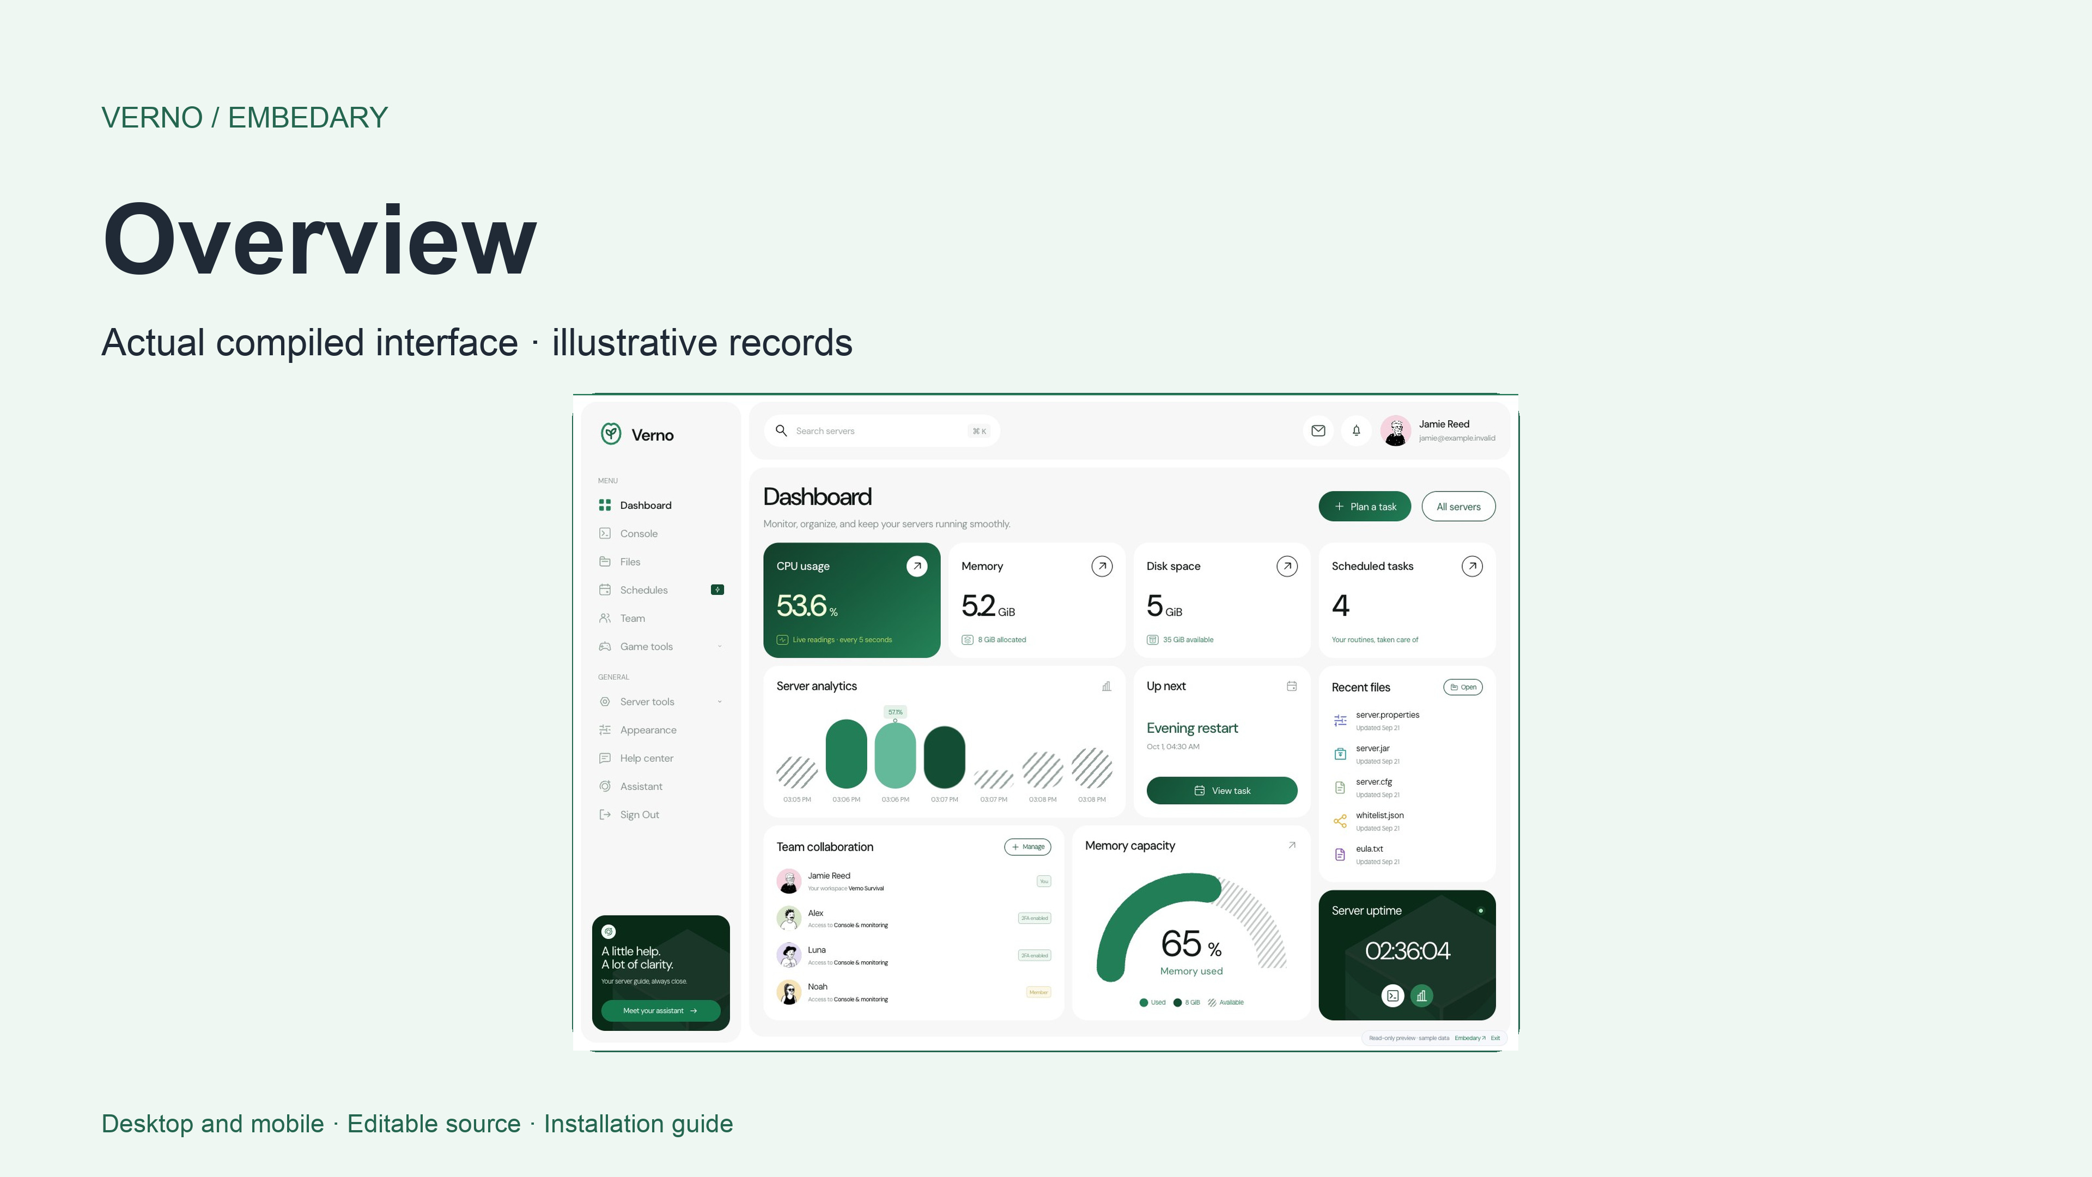Open stats chart icon in Server uptime card
This screenshot has width=2092, height=1177.
[x=1421, y=995]
